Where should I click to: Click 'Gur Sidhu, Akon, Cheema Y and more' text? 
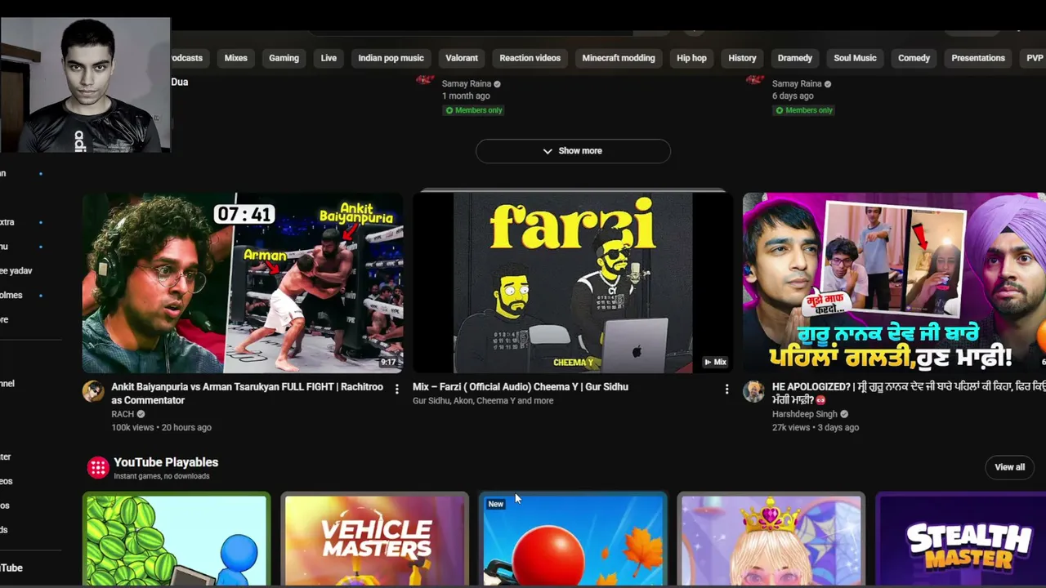pos(483,401)
